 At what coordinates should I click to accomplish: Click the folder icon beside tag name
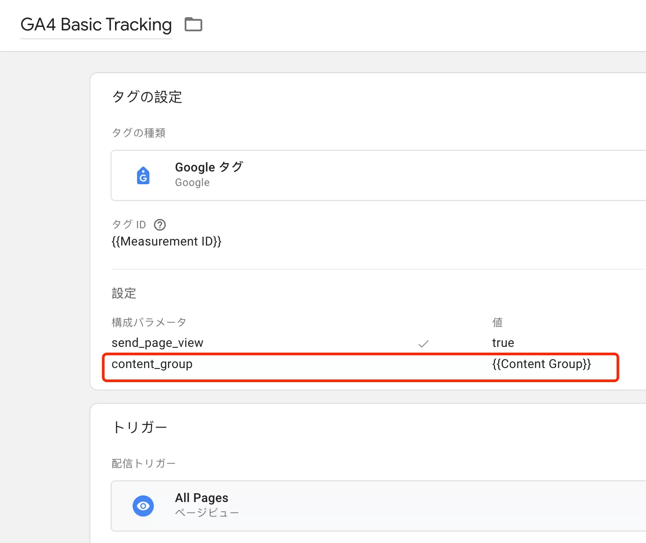193,24
